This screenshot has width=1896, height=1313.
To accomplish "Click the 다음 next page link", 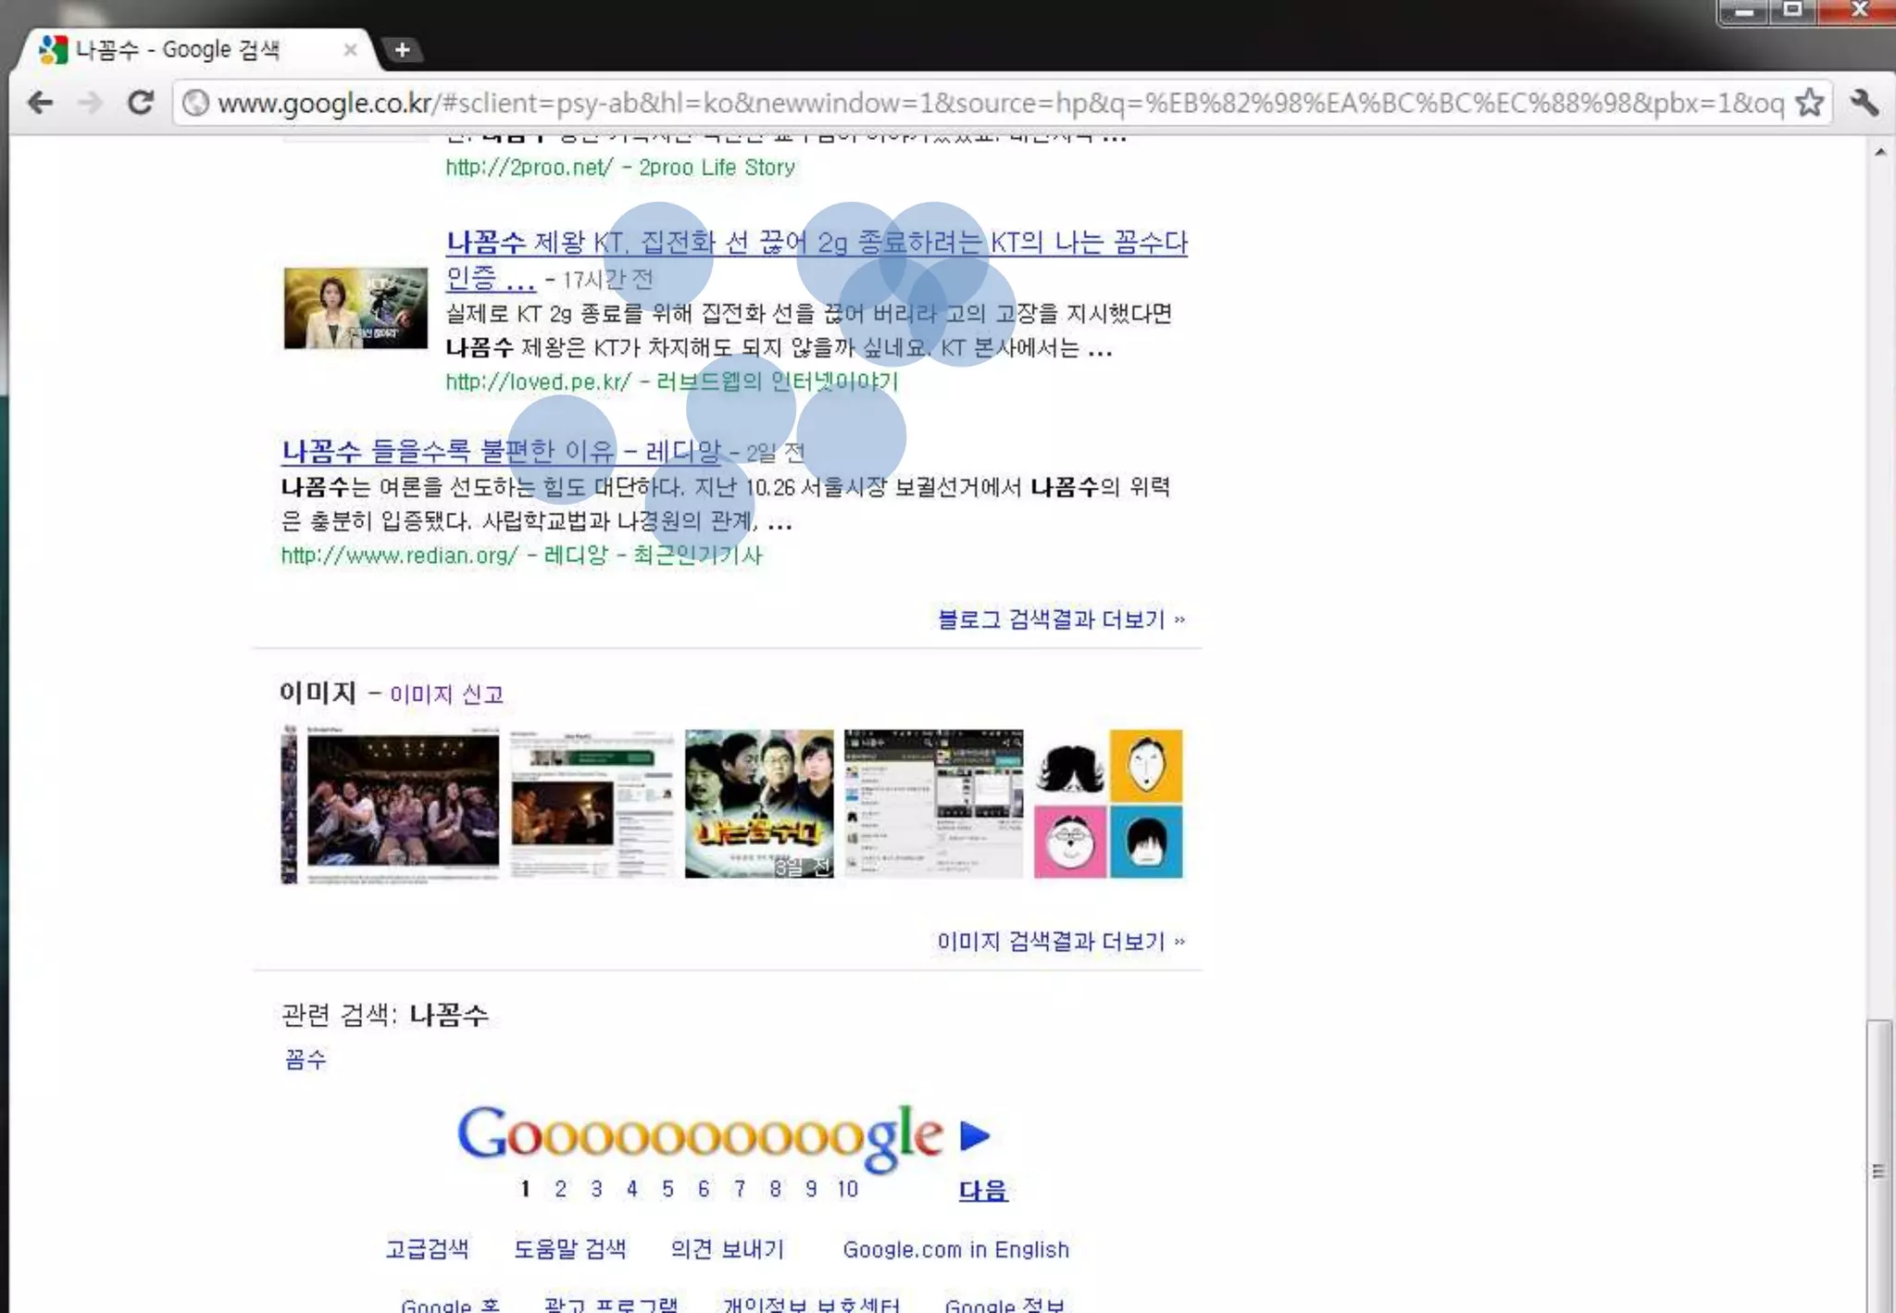I will (x=982, y=1191).
